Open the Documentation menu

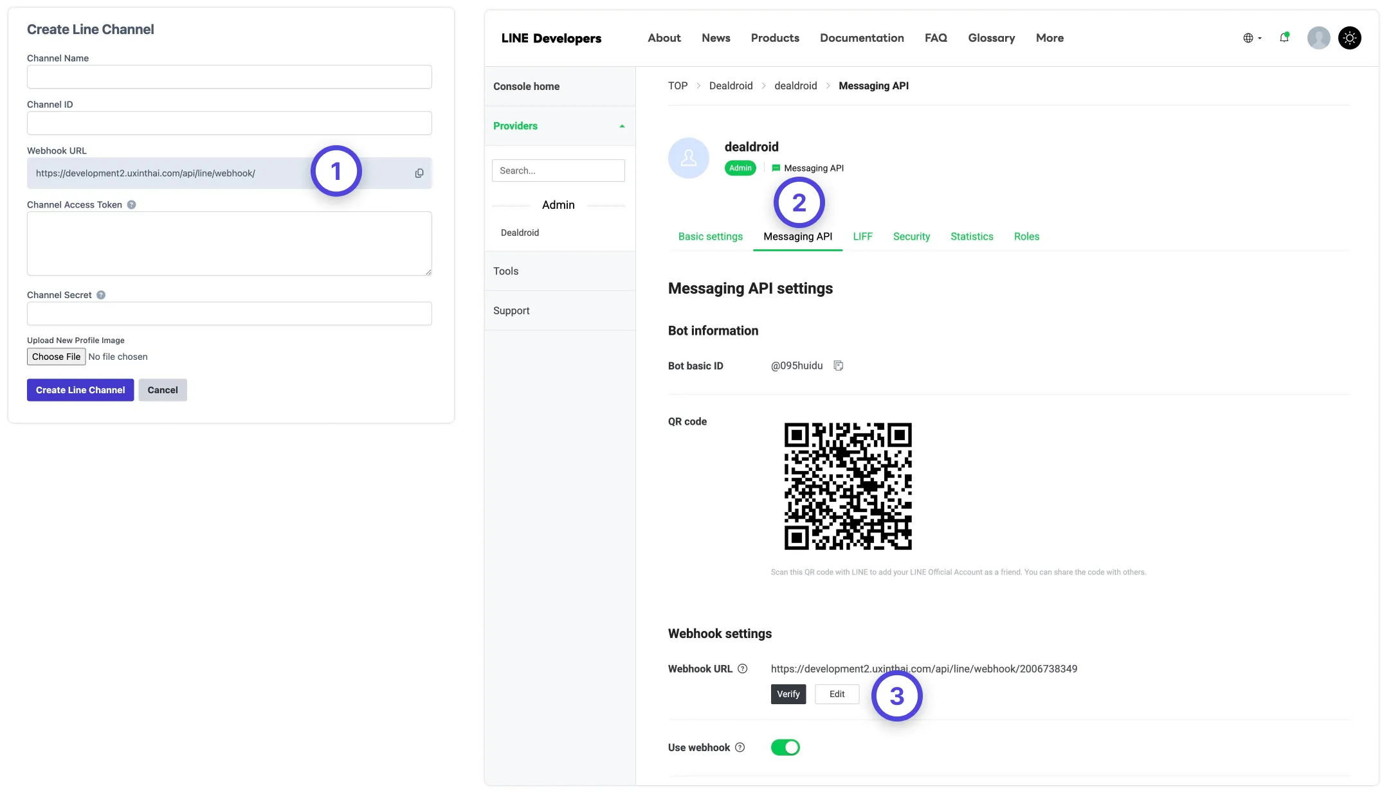862,38
